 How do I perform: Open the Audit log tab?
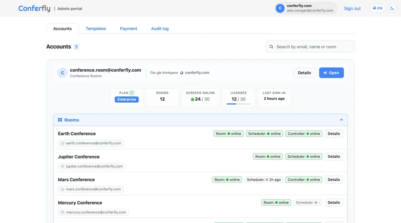pos(160,29)
